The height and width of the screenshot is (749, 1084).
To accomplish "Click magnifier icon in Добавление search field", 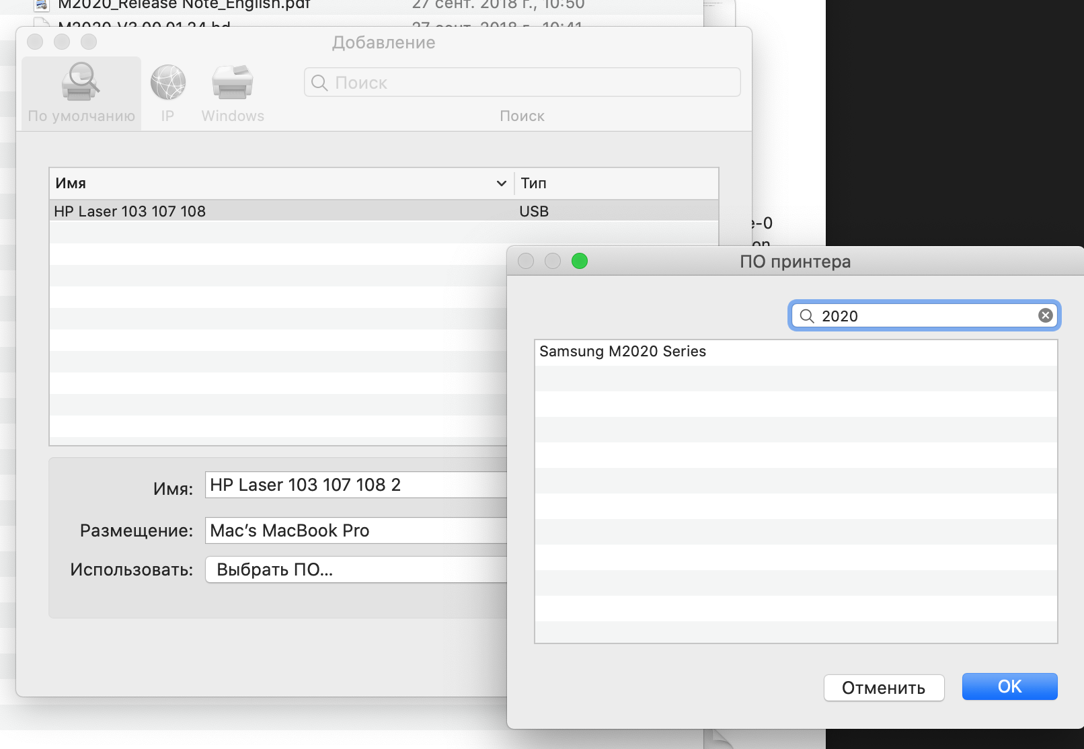I will tap(320, 83).
